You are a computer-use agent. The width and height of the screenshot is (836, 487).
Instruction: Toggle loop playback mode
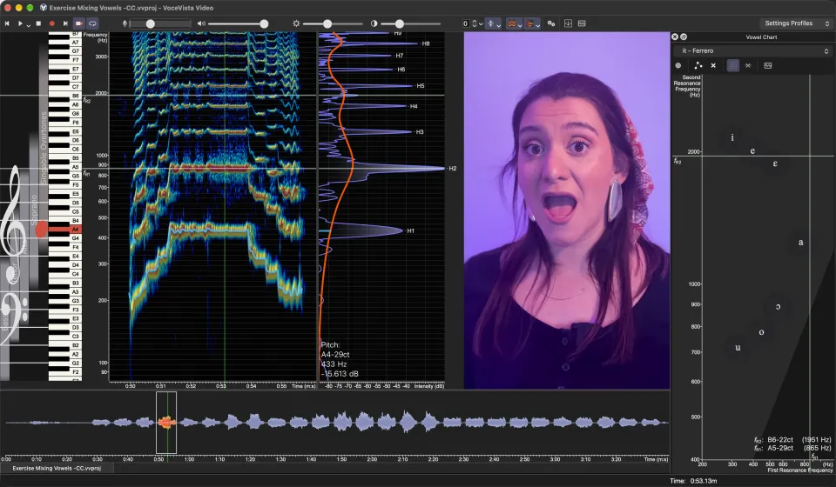click(x=93, y=23)
